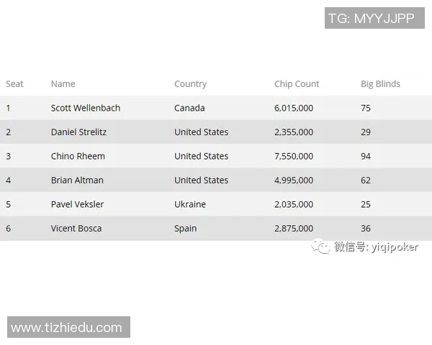Select Chino Rheem in the table
432x345 pixels.
click(78, 156)
